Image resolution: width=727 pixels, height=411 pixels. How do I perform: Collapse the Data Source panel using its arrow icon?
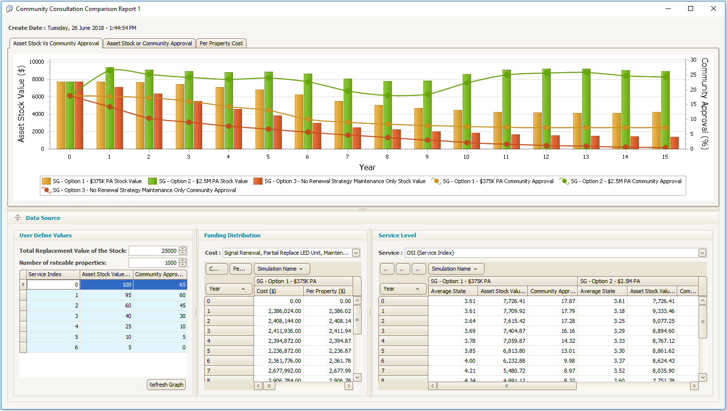point(17,218)
